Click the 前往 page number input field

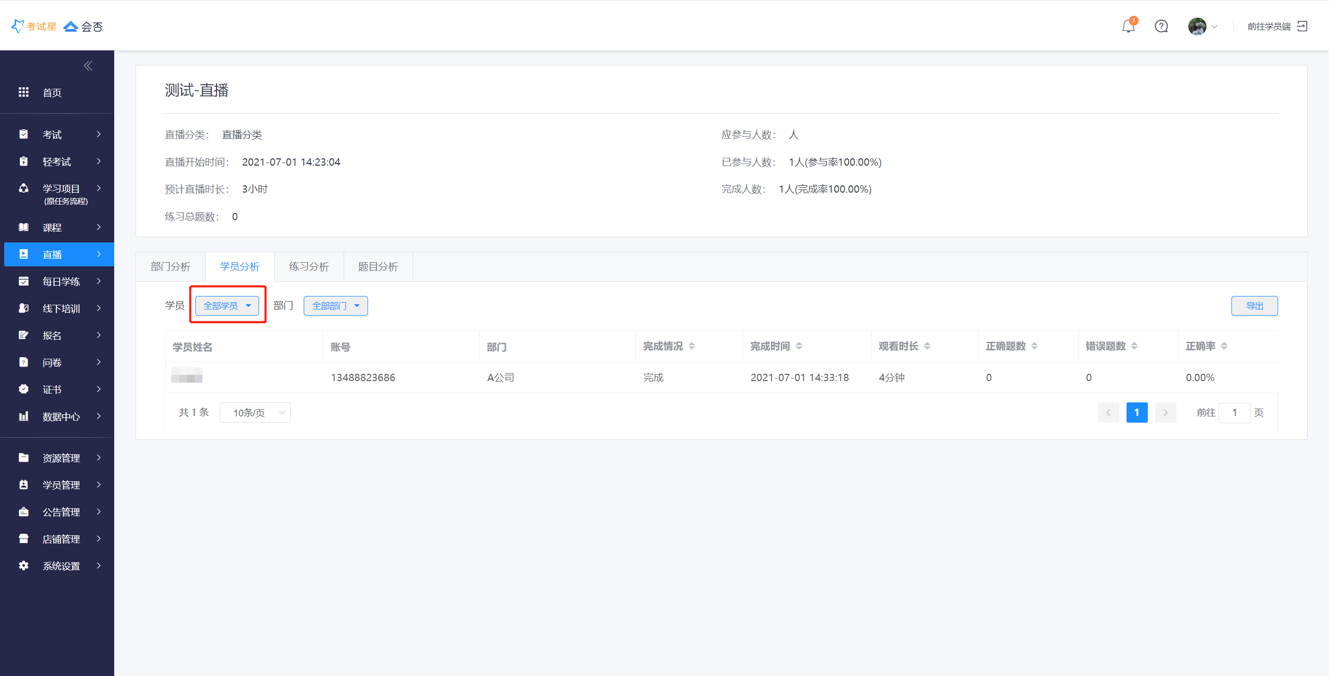pos(1234,412)
